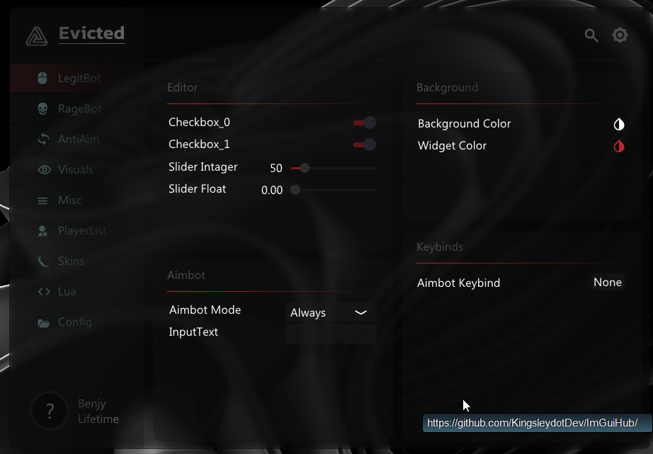Click the question mark avatar circle

tap(50, 411)
